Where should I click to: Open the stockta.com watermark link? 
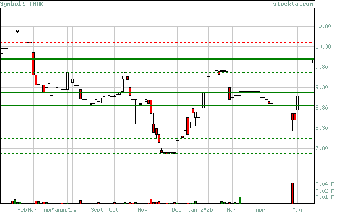click(x=293, y=4)
